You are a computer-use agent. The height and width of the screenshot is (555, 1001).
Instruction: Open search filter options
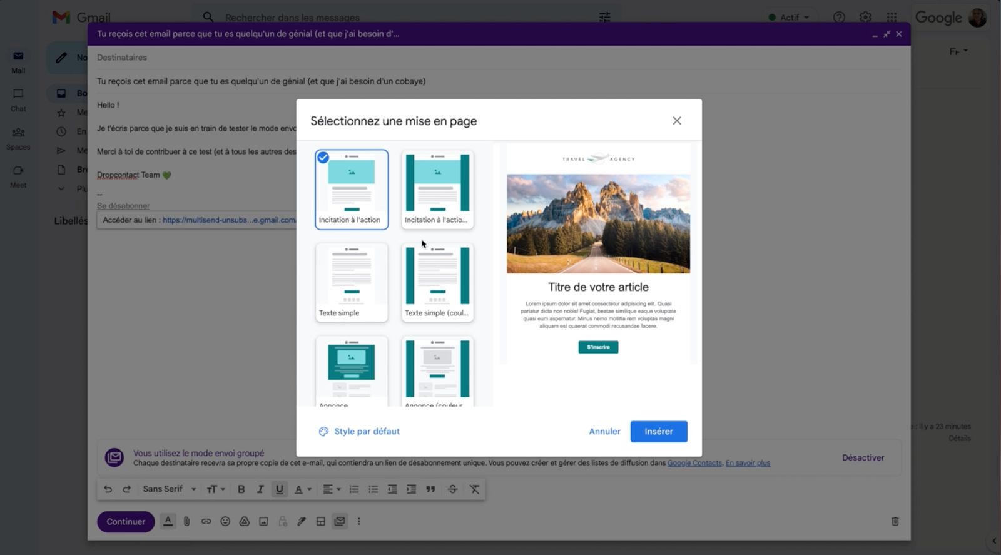pyautogui.click(x=604, y=18)
